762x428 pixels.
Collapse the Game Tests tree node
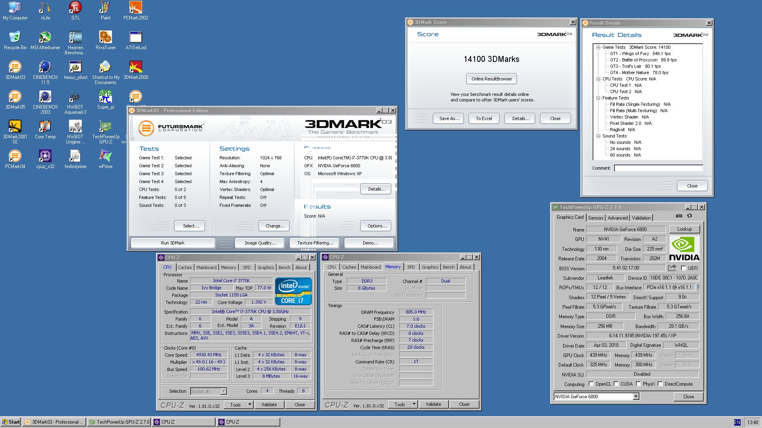[598, 47]
